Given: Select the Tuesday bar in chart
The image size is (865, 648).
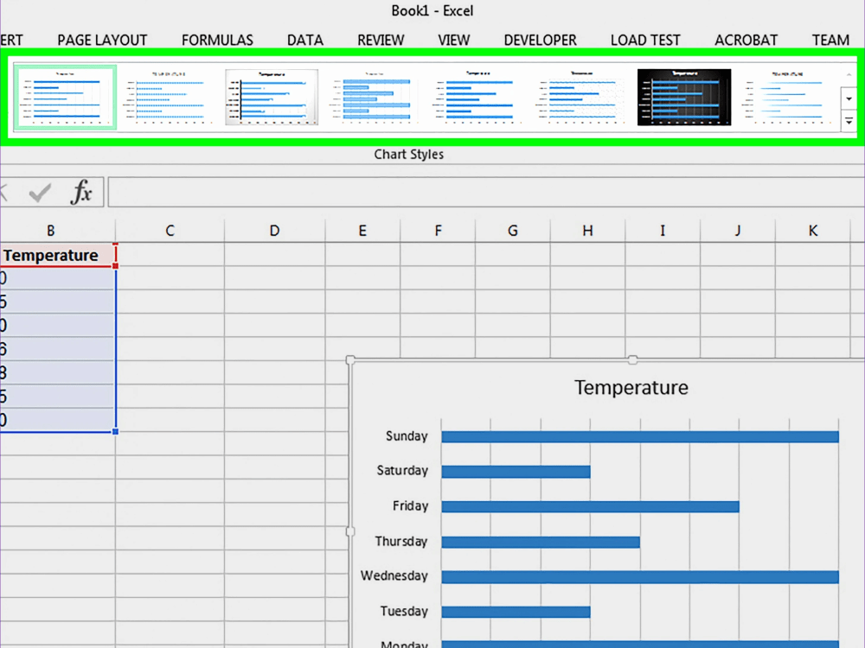Looking at the screenshot, I should [x=516, y=612].
